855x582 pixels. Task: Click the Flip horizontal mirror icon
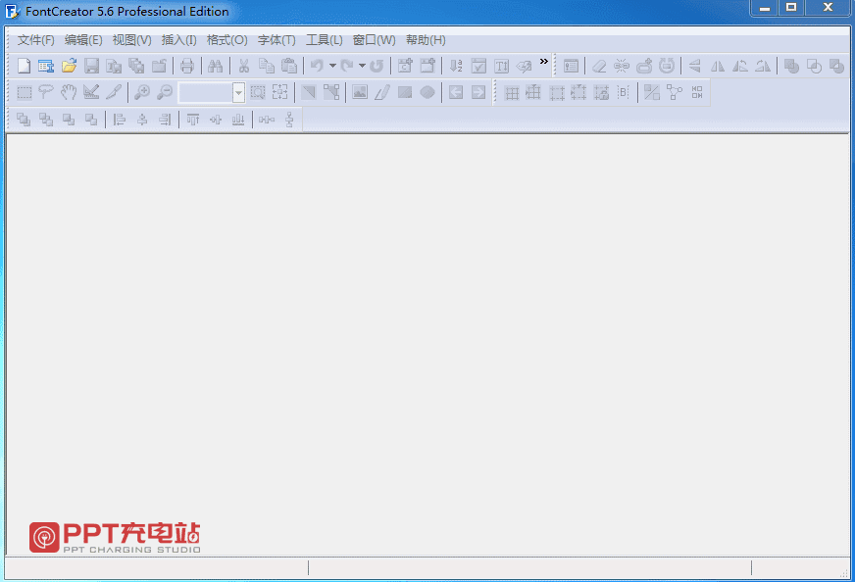(x=718, y=66)
